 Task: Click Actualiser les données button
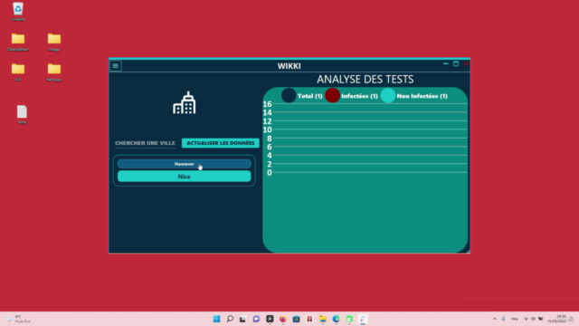tap(221, 143)
